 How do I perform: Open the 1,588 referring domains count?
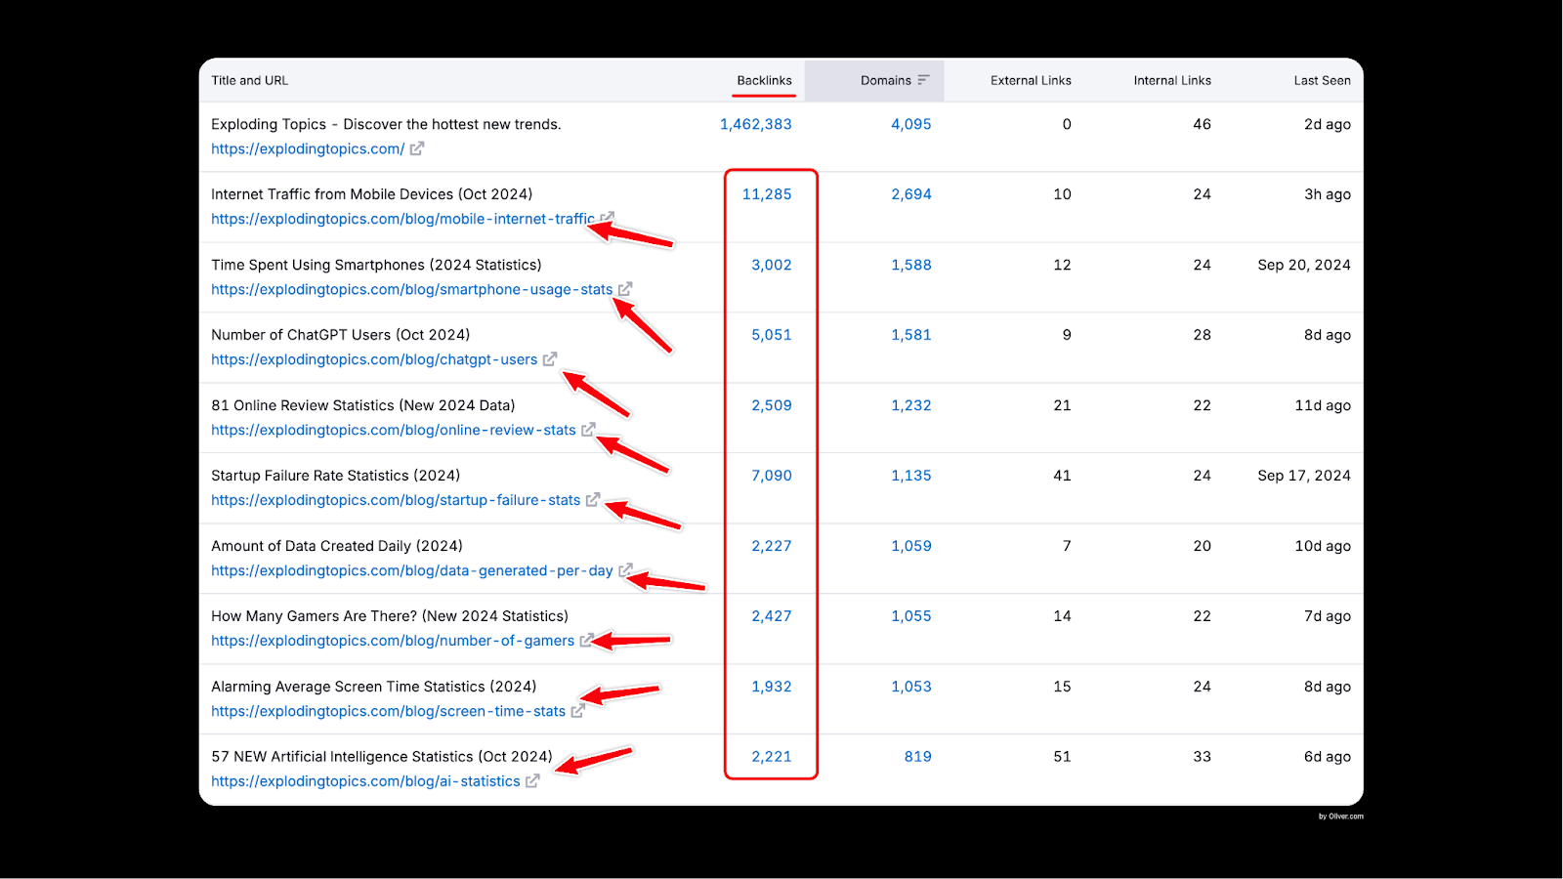point(911,265)
